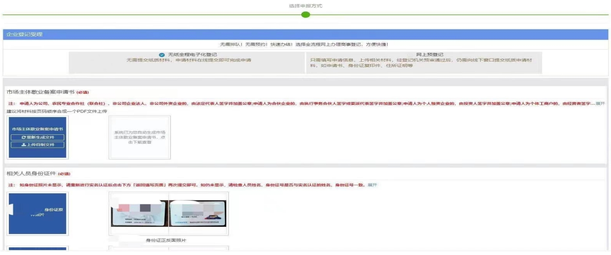
Task: Click the partially visible blue tile at bottom
Action: tap(38, 249)
